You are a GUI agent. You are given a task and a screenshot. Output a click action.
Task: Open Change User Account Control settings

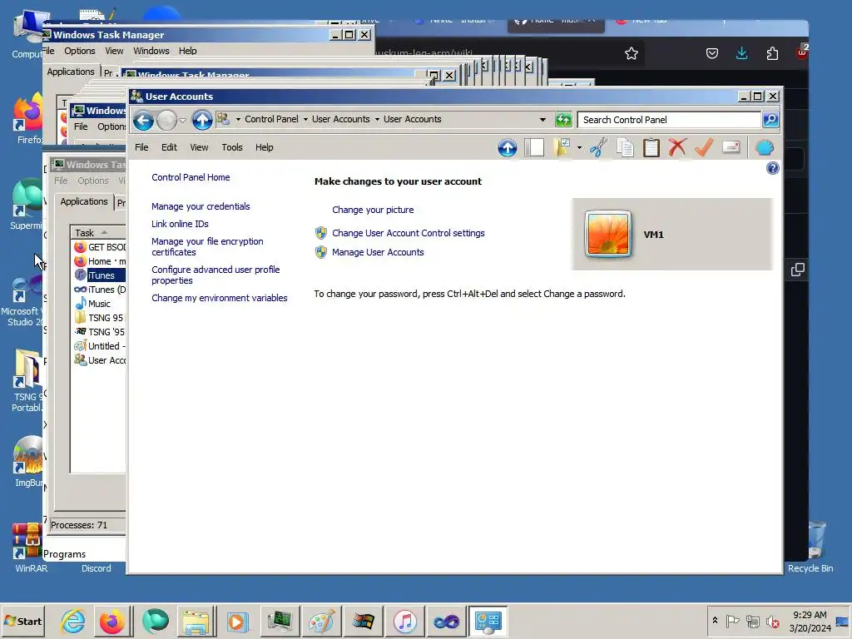pos(408,233)
